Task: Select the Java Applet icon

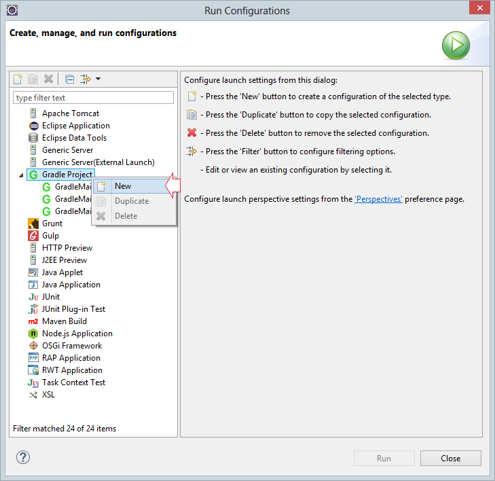Action: 33,272
